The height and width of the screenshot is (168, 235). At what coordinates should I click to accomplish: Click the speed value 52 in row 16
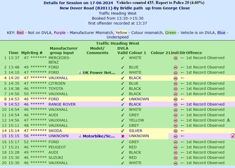pos(26,142)
